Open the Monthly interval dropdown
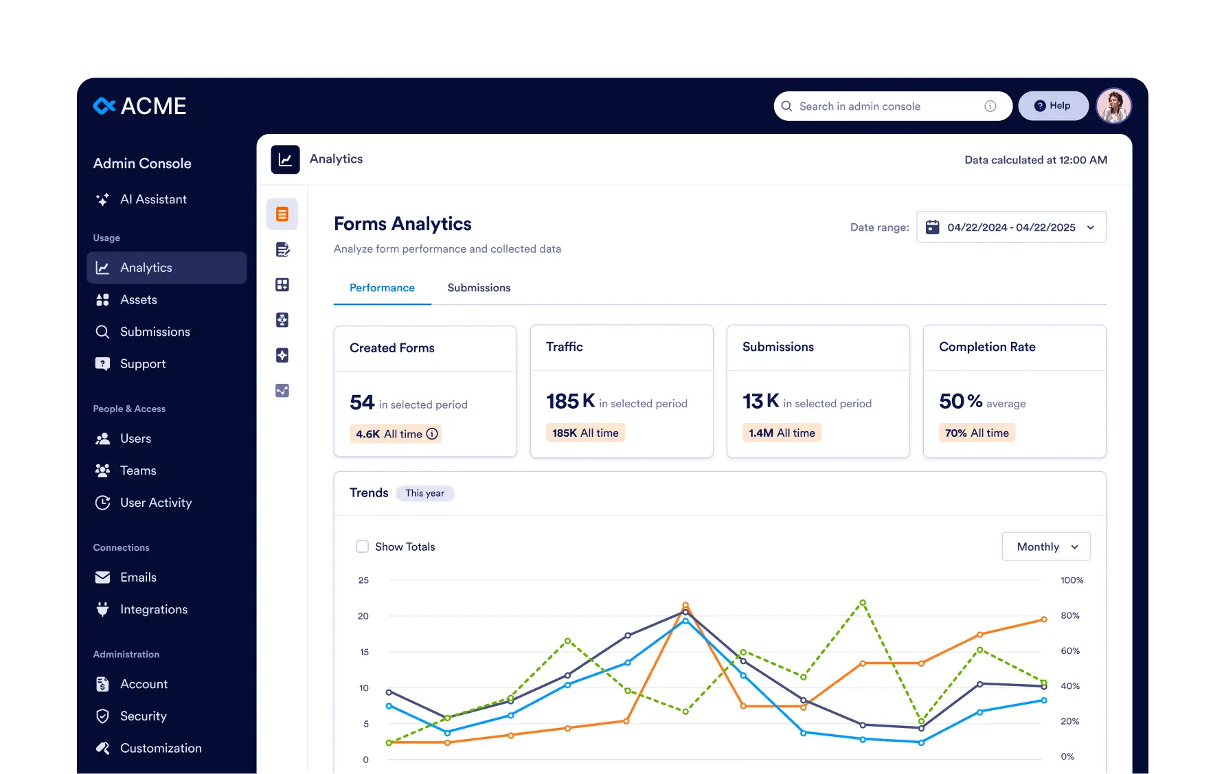Screen dimensions: 1224x774 tap(1045, 546)
